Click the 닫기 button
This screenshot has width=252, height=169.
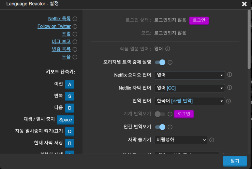point(235,161)
